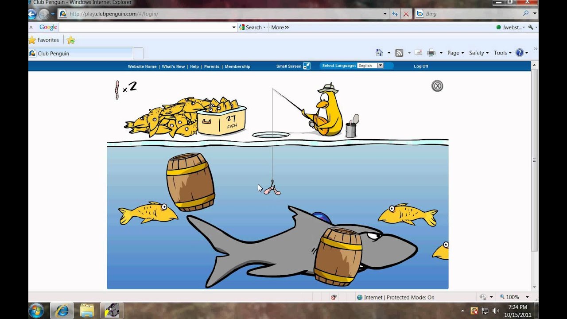Expand the address bar history dropdown

(385, 14)
